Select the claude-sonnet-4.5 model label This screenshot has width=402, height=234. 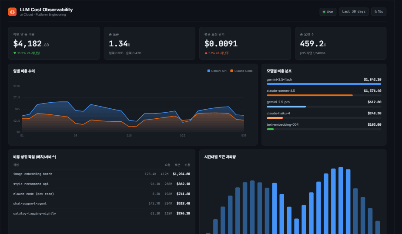coord(281,91)
